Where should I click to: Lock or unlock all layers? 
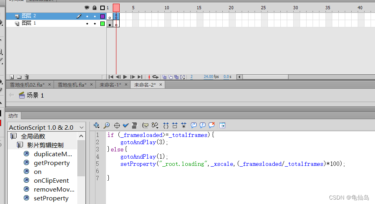click(95, 8)
